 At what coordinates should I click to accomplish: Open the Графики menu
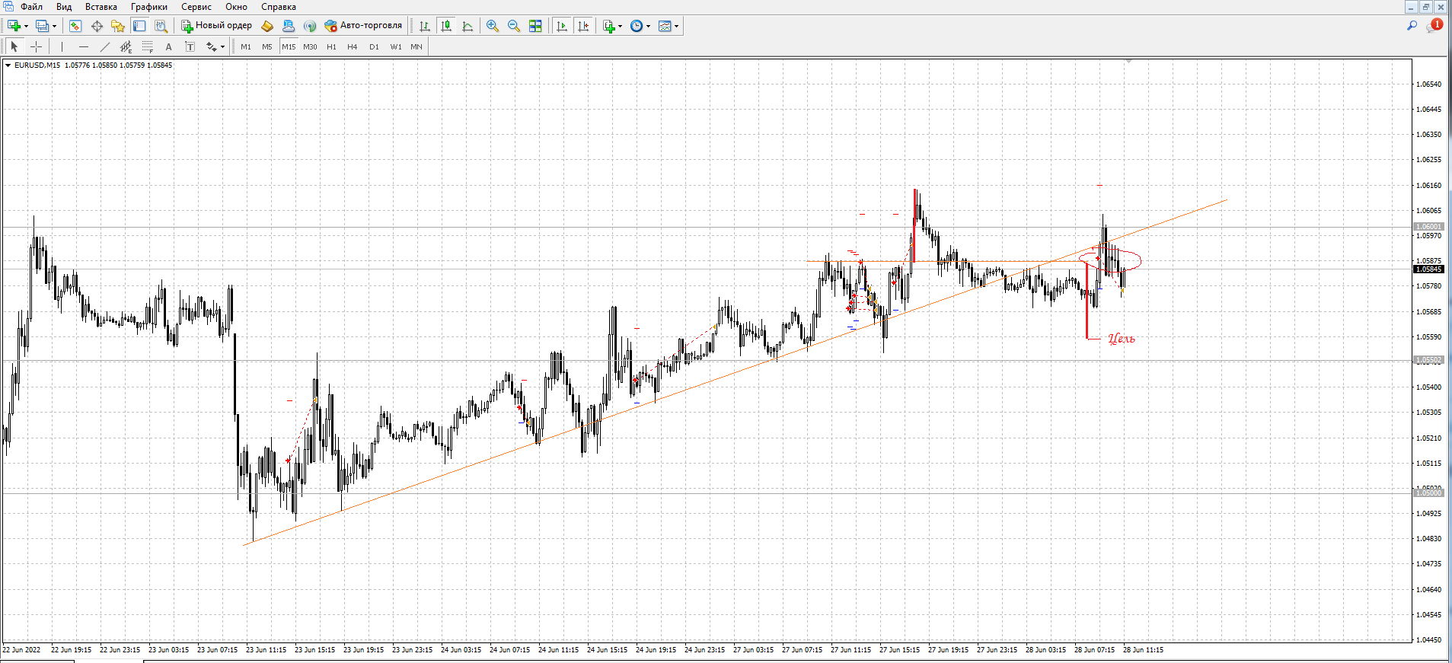pos(148,7)
